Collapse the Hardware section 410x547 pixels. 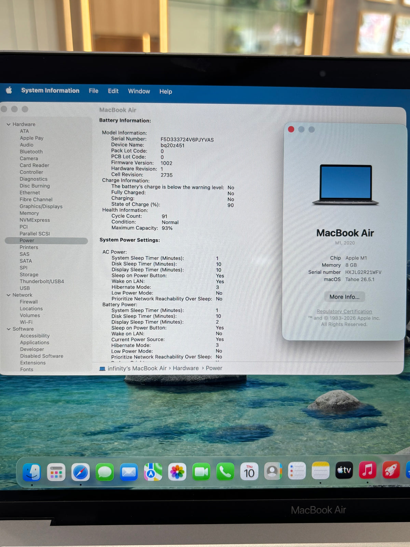pyautogui.click(x=9, y=124)
